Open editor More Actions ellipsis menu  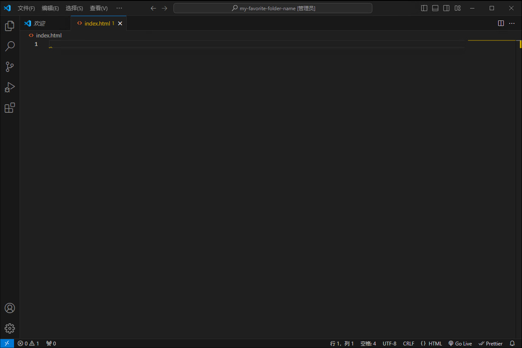coord(512,23)
